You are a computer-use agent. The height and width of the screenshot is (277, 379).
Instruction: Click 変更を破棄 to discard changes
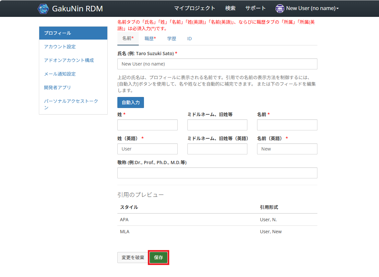click(133, 258)
